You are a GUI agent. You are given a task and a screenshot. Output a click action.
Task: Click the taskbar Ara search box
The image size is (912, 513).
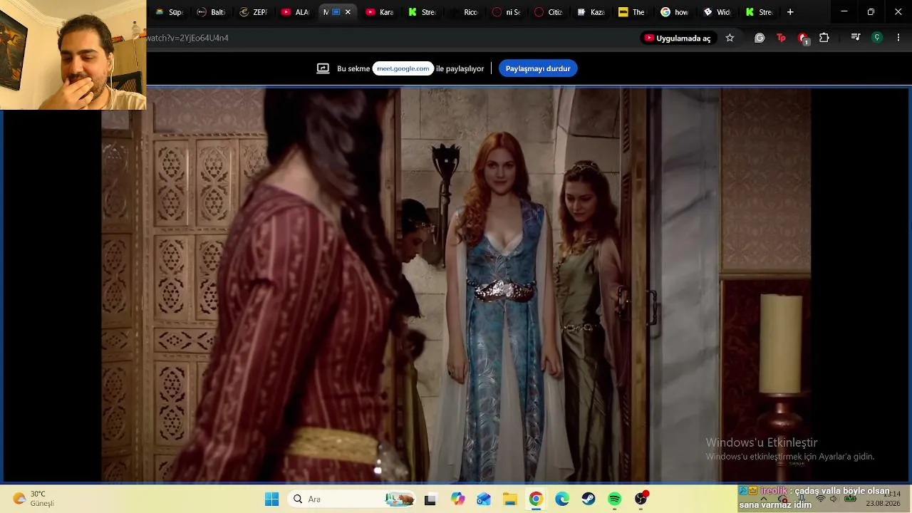[353, 499]
